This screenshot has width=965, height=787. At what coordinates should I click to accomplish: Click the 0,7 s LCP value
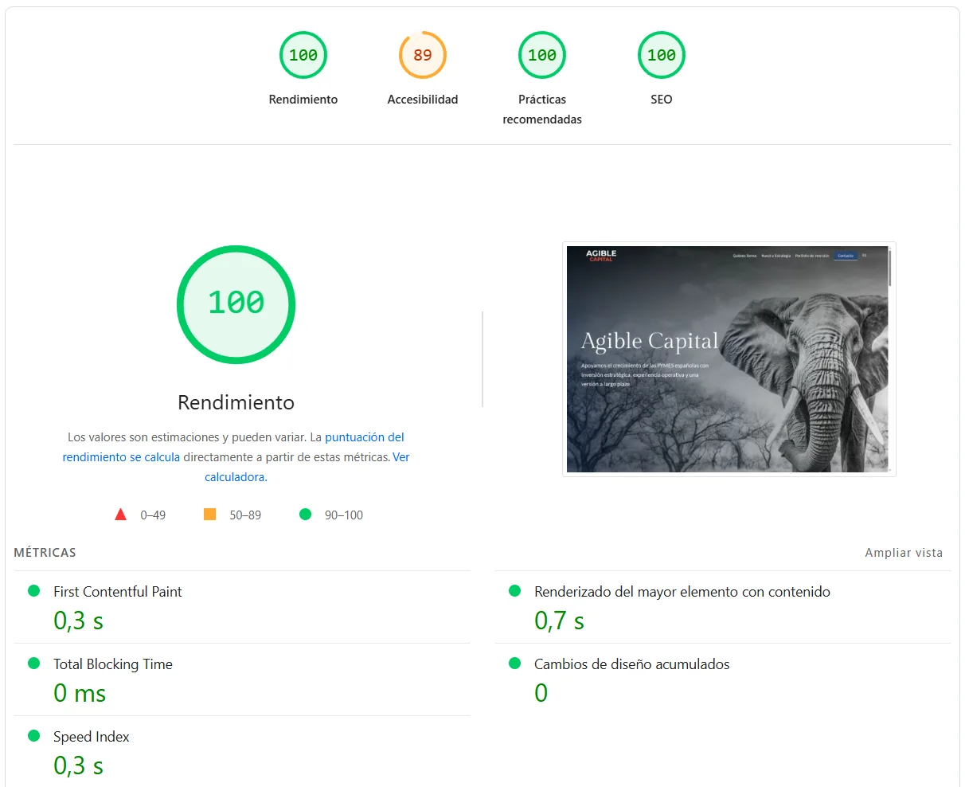tap(559, 621)
